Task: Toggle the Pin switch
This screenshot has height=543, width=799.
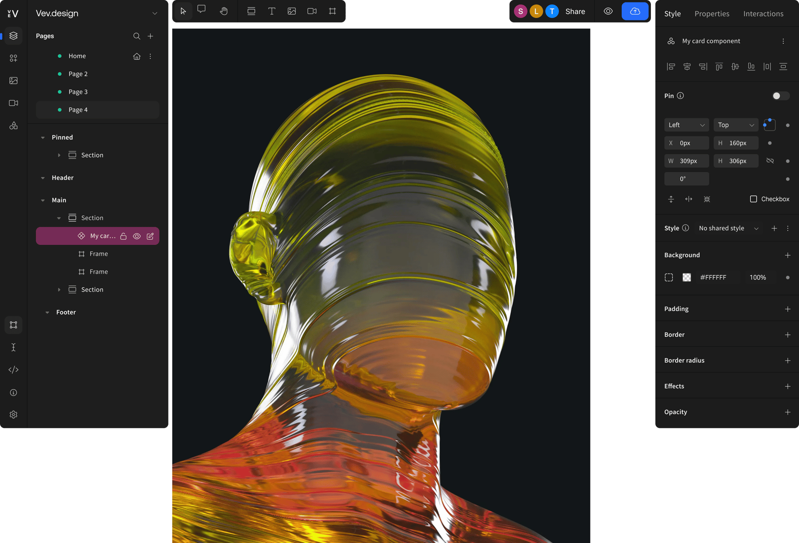Action: point(780,96)
